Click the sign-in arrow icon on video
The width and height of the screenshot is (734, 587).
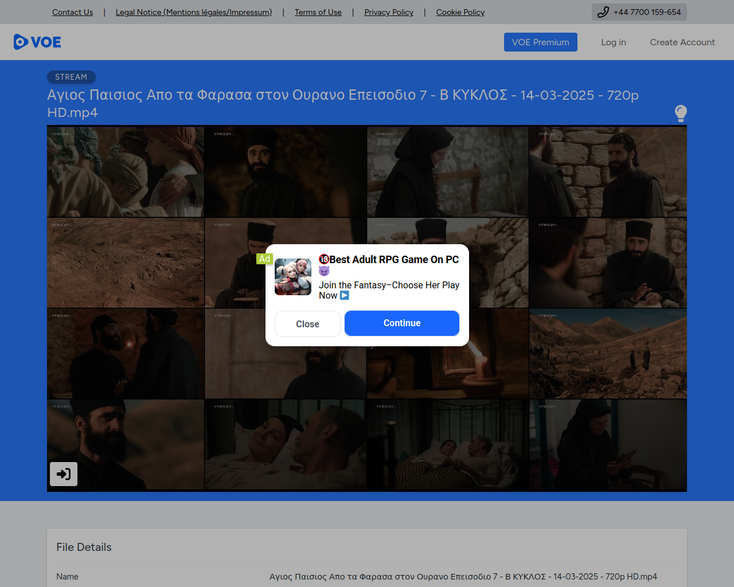pos(64,474)
